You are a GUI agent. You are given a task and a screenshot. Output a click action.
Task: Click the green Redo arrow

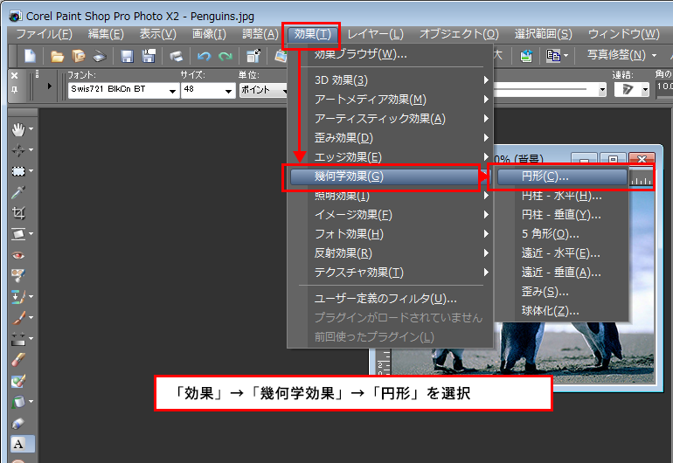tap(225, 56)
